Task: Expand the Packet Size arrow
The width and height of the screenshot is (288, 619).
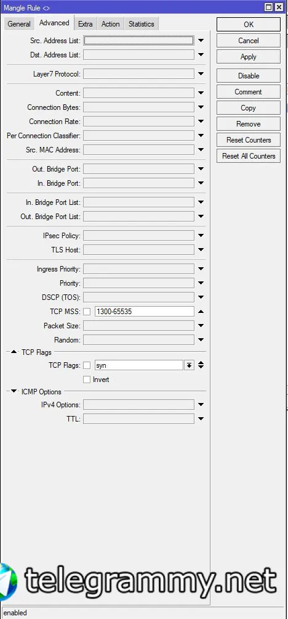Action: click(x=201, y=326)
